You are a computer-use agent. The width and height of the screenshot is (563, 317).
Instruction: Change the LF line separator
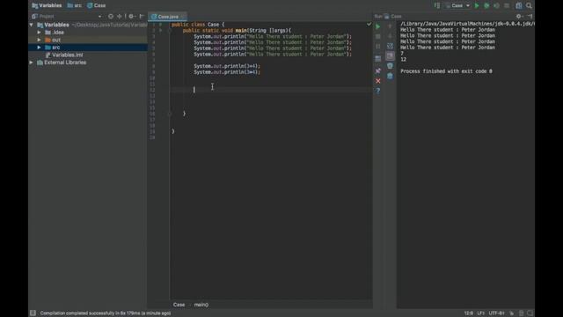coord(481,313)
